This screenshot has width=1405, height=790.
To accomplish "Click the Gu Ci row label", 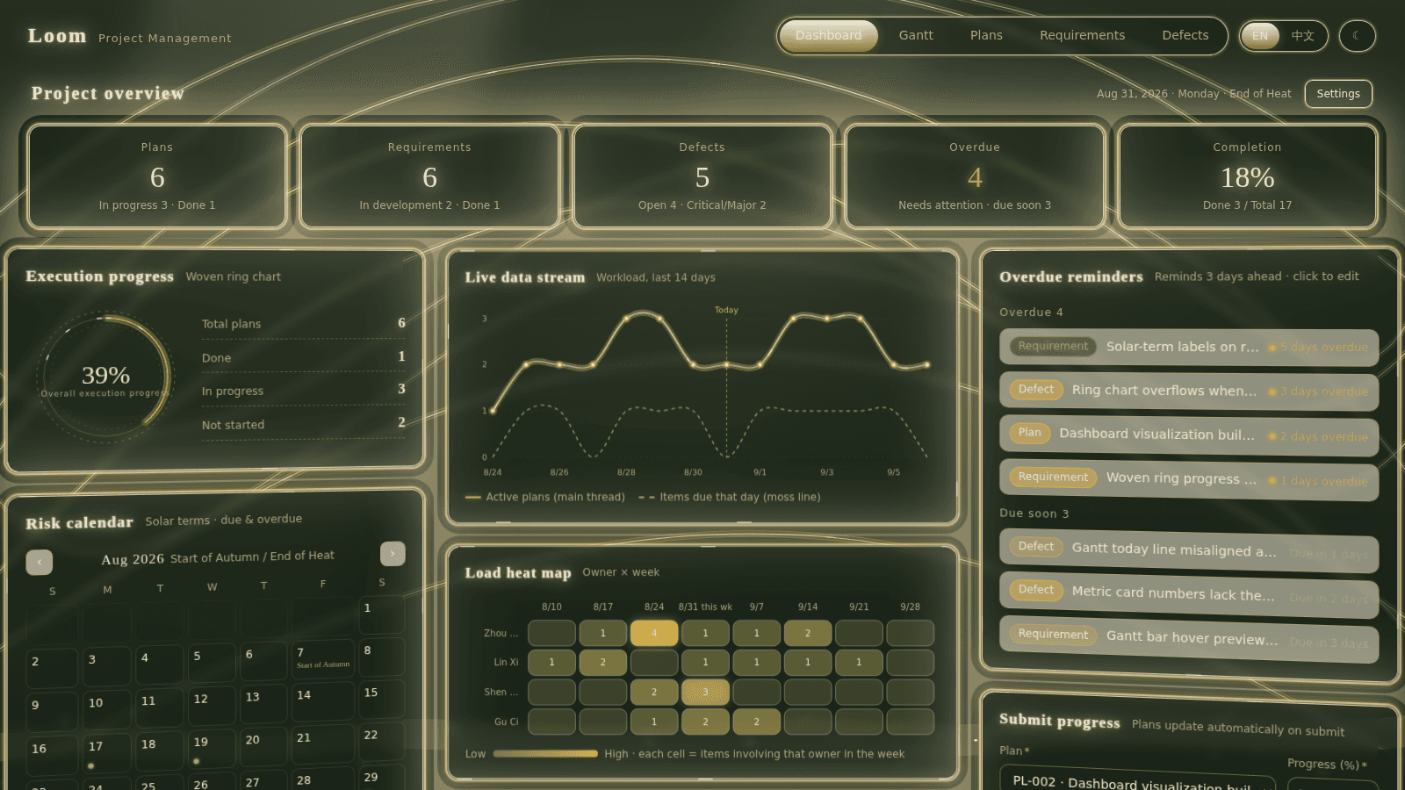I will [x=506, y=722].
